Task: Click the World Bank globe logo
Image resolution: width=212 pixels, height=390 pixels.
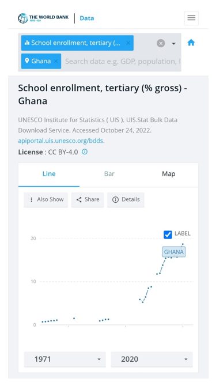Action: pos(23,18)
